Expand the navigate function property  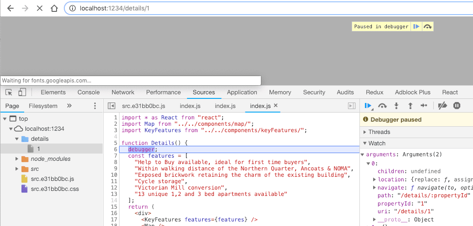coord(374,188)
